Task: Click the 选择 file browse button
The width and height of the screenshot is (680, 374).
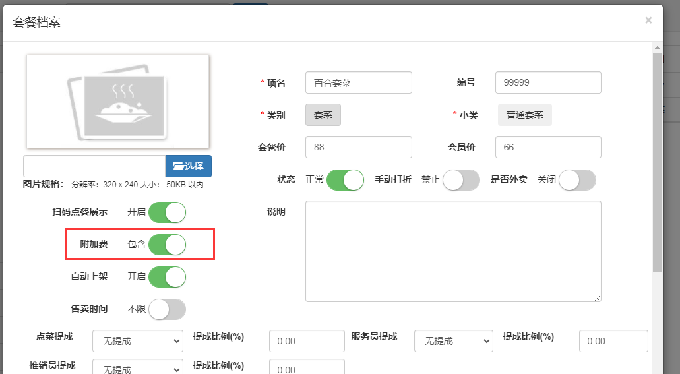Action: tap(188, 166)
